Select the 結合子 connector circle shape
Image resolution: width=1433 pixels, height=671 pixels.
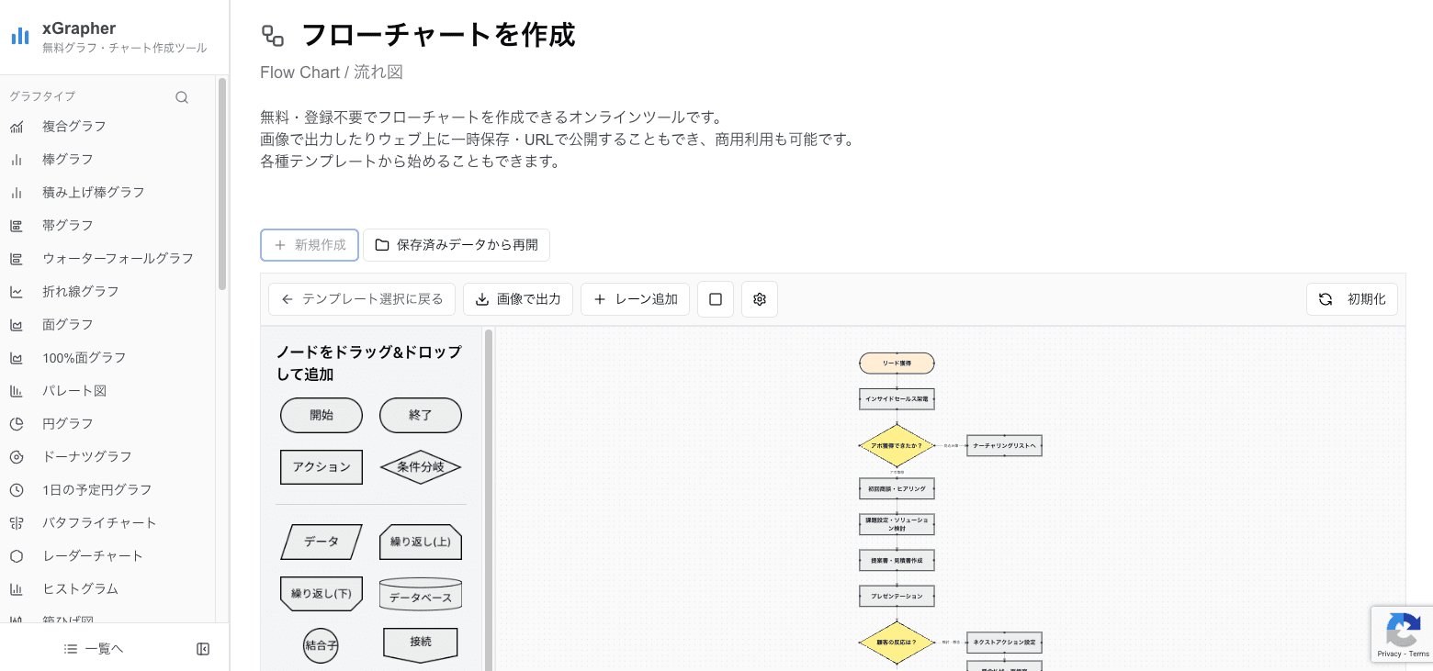321,644
